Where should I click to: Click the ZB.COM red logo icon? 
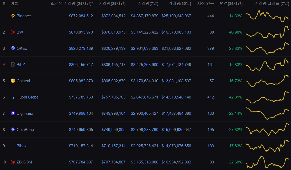click(13, 162)
